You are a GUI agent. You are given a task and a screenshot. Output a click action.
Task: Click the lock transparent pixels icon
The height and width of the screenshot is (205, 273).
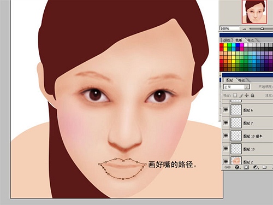point(235,95)
